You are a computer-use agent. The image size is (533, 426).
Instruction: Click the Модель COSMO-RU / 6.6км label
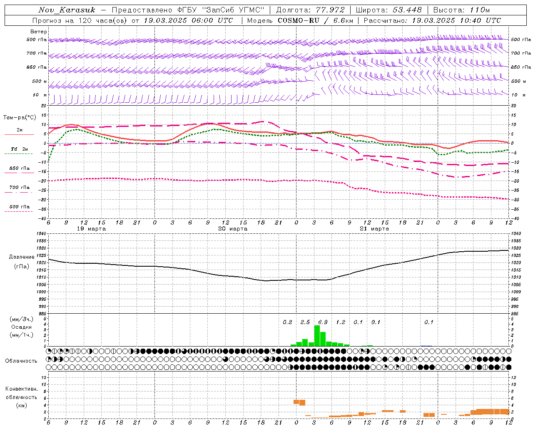300,20
